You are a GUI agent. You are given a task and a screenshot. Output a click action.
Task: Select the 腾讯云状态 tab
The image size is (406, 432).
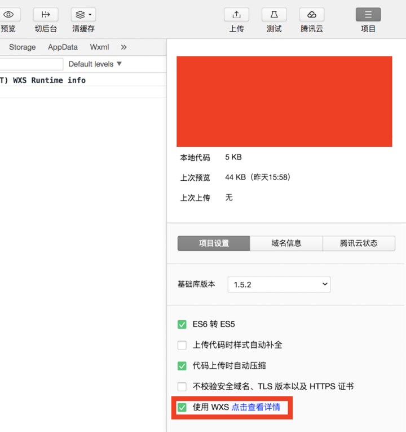pyautogui.click(x=359, y=243)
